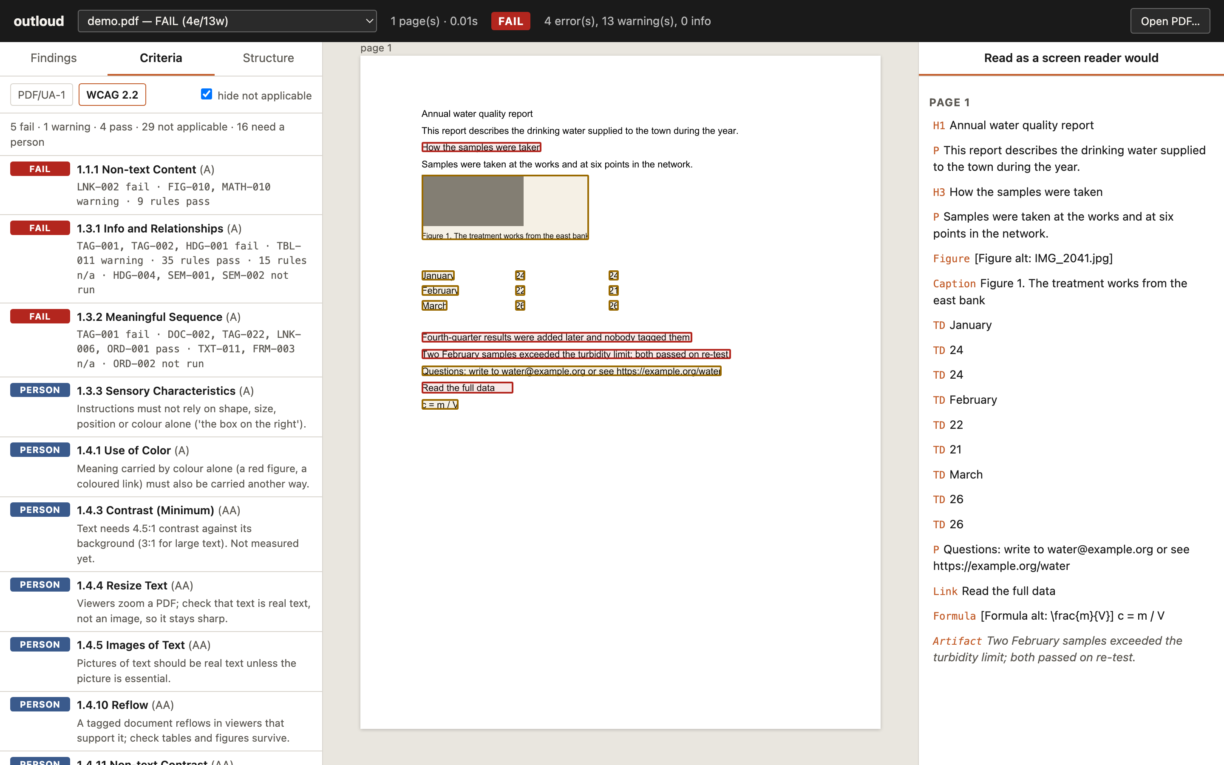This screenshot has width=1224, height=765.
Task: Select the March table cell on the page
Action: (434, 306)
